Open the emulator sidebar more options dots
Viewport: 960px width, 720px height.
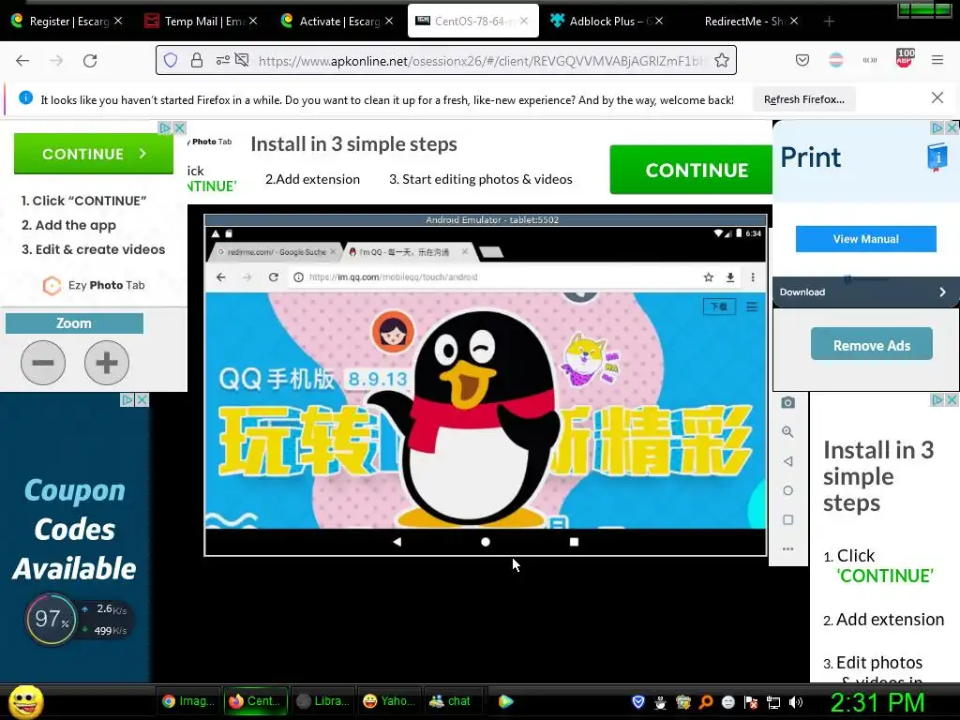(787, 549)
